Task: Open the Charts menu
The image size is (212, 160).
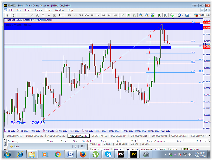Action: coord(38,10)
